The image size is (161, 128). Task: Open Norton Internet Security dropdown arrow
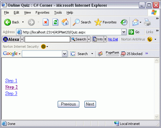47,47
